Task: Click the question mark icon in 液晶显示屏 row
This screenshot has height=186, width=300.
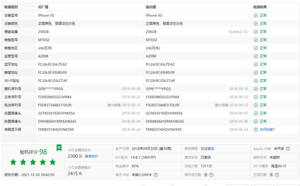Action: (256, 130)
